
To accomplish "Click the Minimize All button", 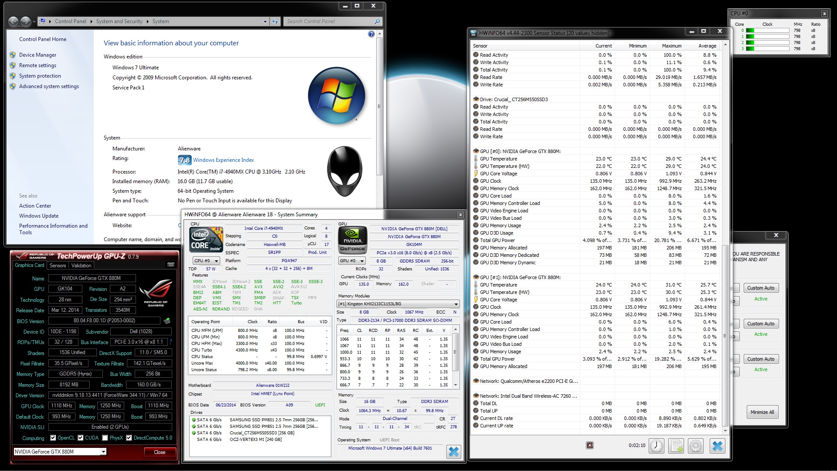I will coord(762,412).
